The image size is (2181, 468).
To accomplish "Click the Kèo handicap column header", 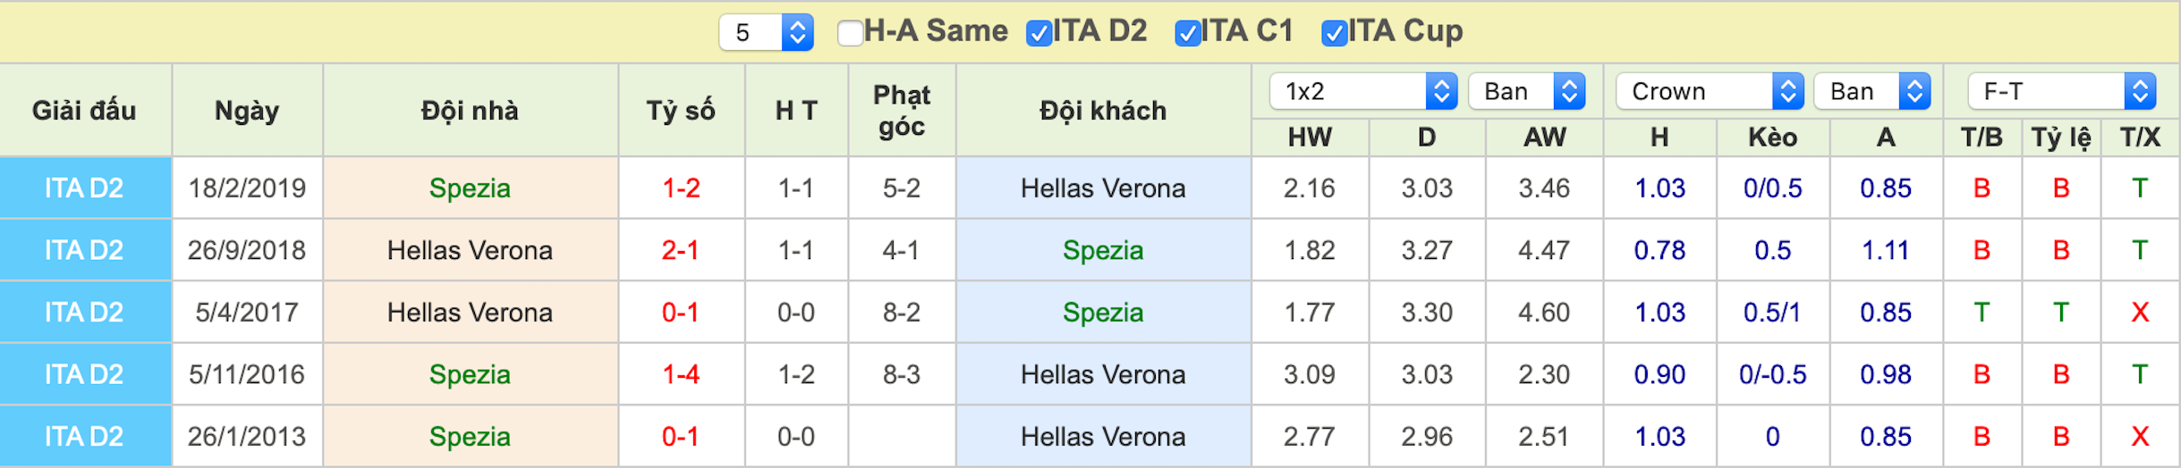I will tap(1772, 138).
